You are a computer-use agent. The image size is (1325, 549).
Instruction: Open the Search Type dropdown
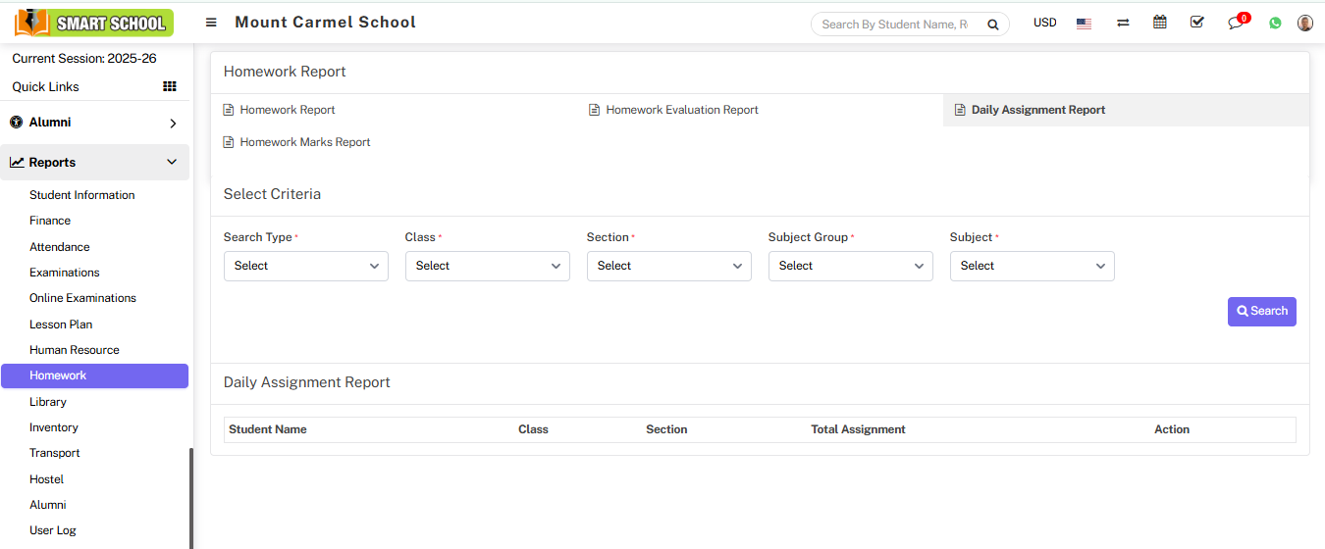(306, 266)
